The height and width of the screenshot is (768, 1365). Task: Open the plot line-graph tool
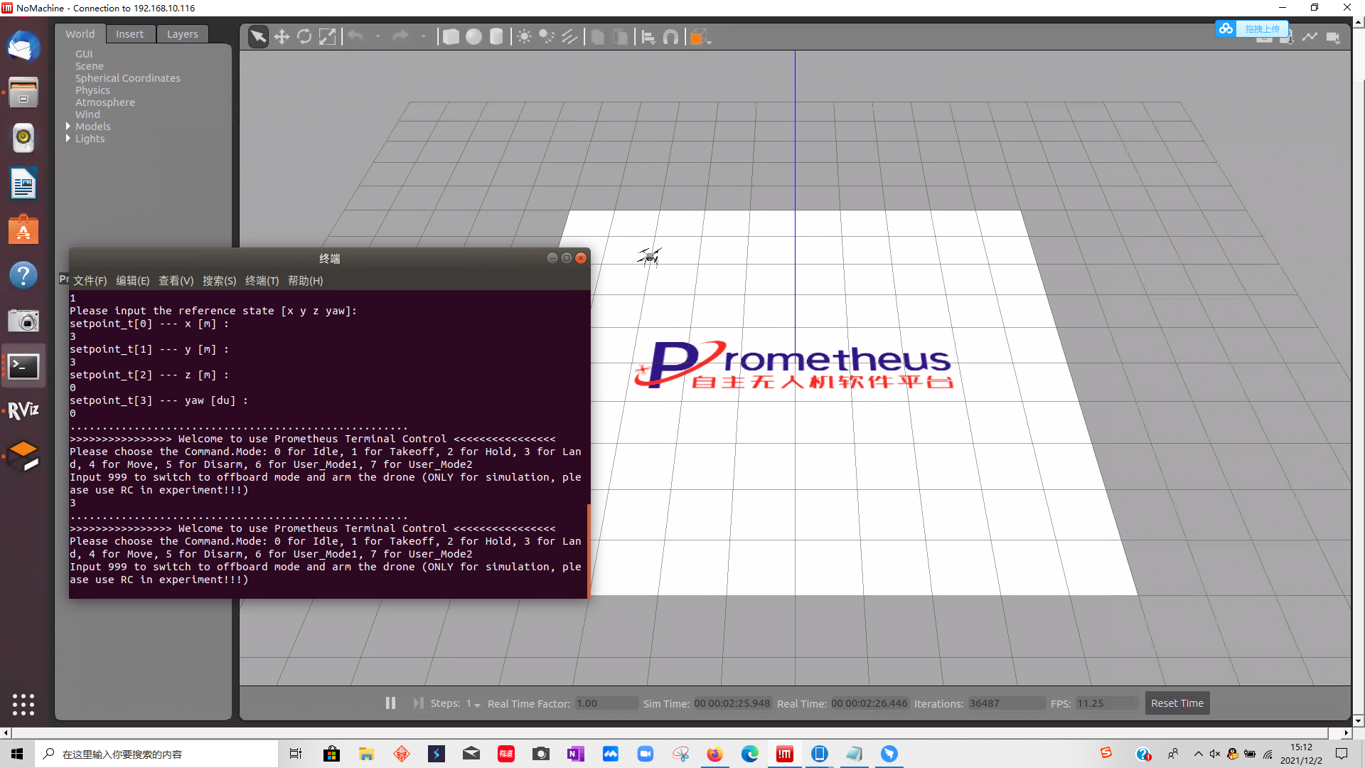pos(1310,37)
